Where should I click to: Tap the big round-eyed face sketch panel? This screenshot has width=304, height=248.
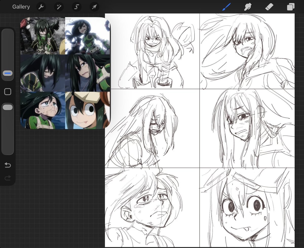247,207
